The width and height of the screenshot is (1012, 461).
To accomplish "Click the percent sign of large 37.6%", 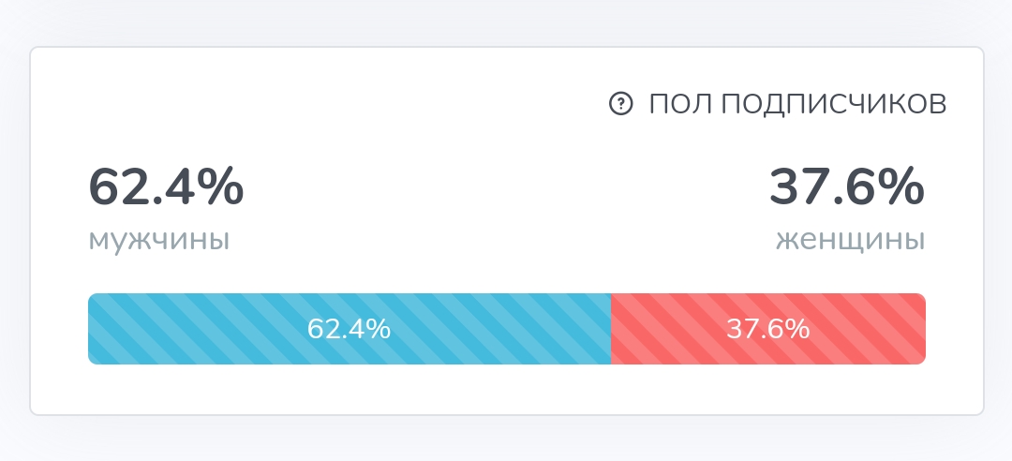I will click(x=903, y=187).
